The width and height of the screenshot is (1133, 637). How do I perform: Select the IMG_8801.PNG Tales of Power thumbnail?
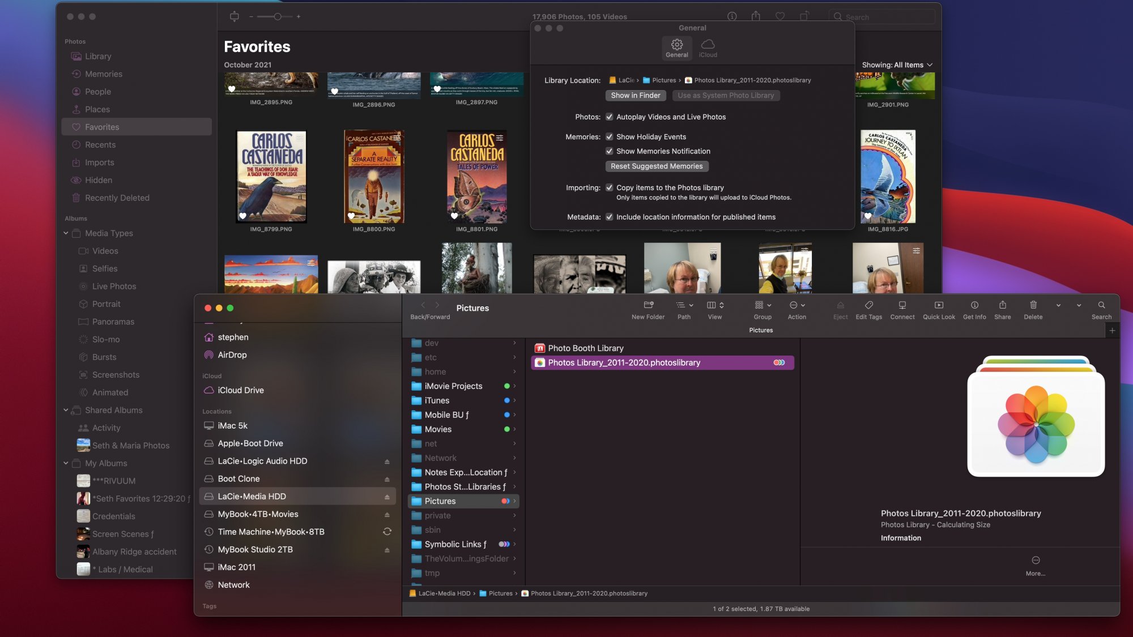[x=476, y=177]
